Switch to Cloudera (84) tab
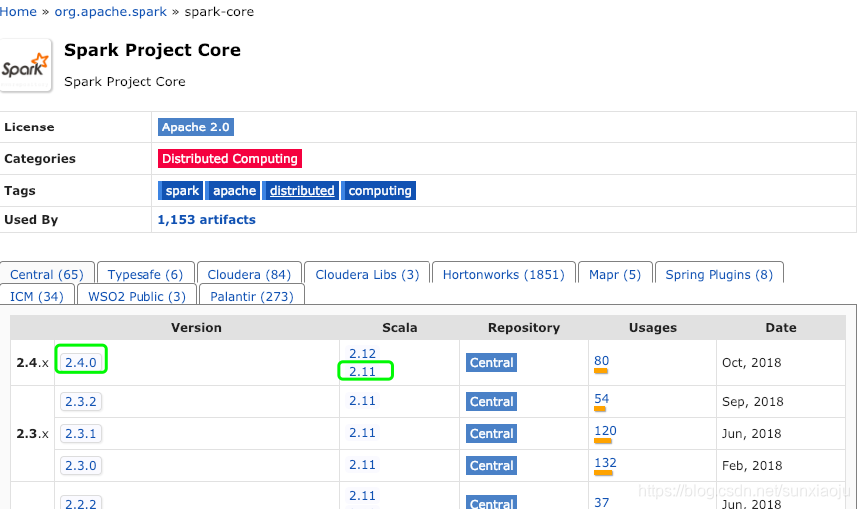 [x=249, y=274]
